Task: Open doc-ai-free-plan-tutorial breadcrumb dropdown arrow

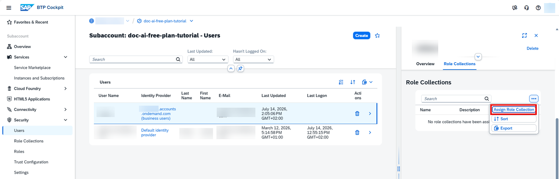Action: coord(191,21)
